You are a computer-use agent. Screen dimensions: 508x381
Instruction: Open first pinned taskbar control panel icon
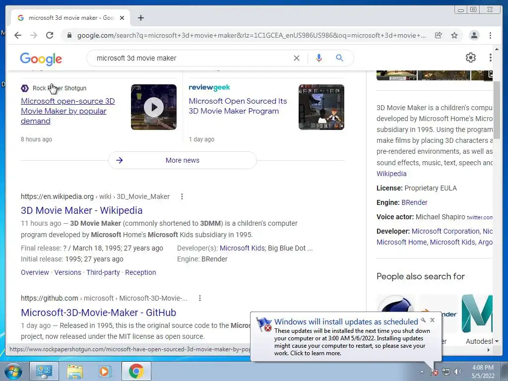tap(44, 371)
